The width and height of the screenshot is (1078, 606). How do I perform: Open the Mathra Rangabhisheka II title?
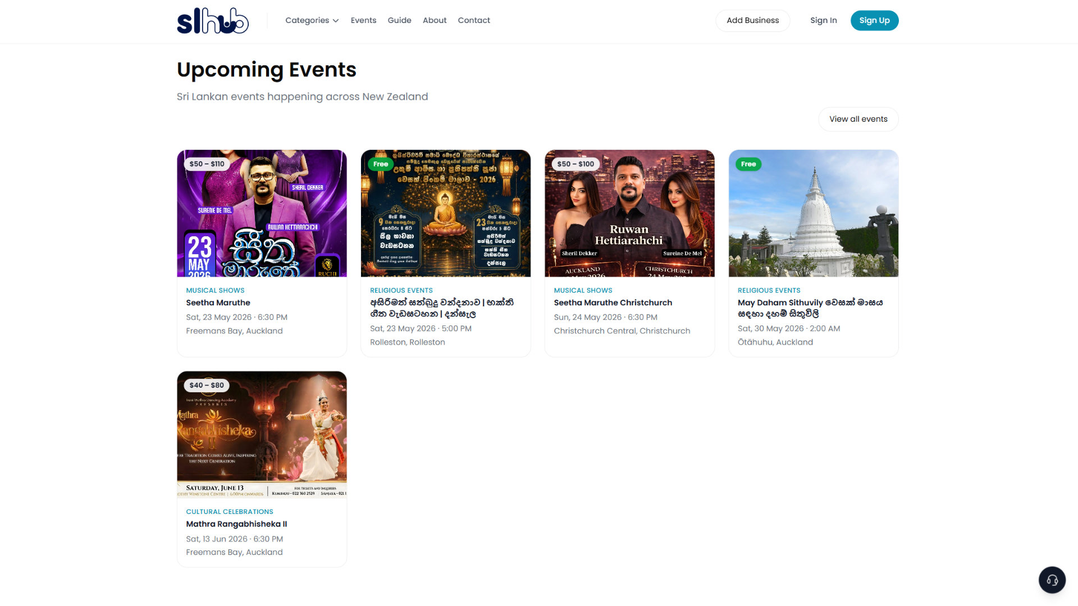point(236,524)
